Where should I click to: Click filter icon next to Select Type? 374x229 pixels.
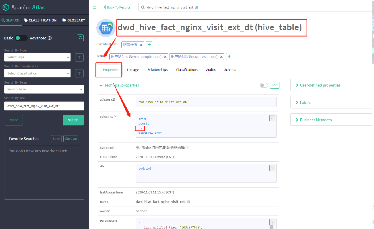tap(79, 57)
